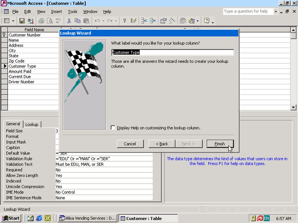The width and height of the screenshot is (298, 223).
Task: Open the Edit menu
Action: [x=28, y=11]
